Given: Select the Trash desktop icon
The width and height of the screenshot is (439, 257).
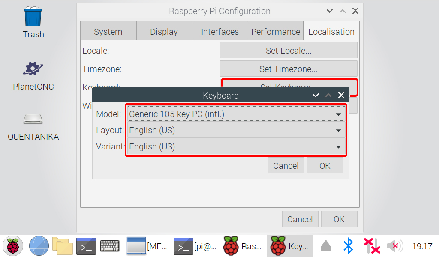Looking at the screenshot, I should pyautogui.click(x=33, y=22).
